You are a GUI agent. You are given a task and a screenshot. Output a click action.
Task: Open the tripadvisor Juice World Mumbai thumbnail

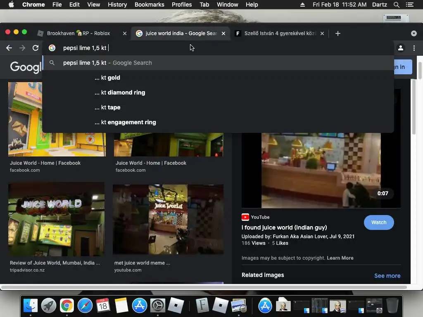tap(56, 220)
